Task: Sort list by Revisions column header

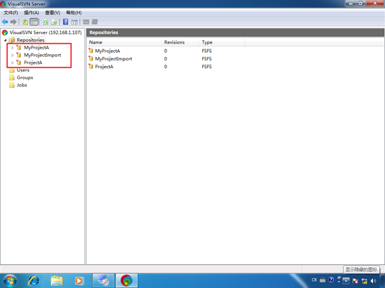Action: click(x=181, y=42)
